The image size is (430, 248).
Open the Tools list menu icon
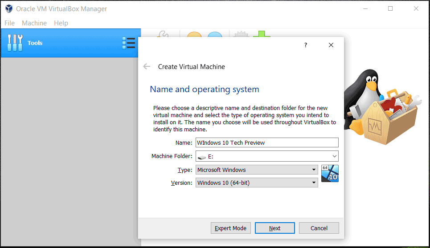point(129,43)
